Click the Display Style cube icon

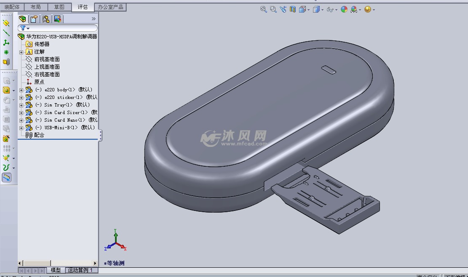tap(316, 10)
